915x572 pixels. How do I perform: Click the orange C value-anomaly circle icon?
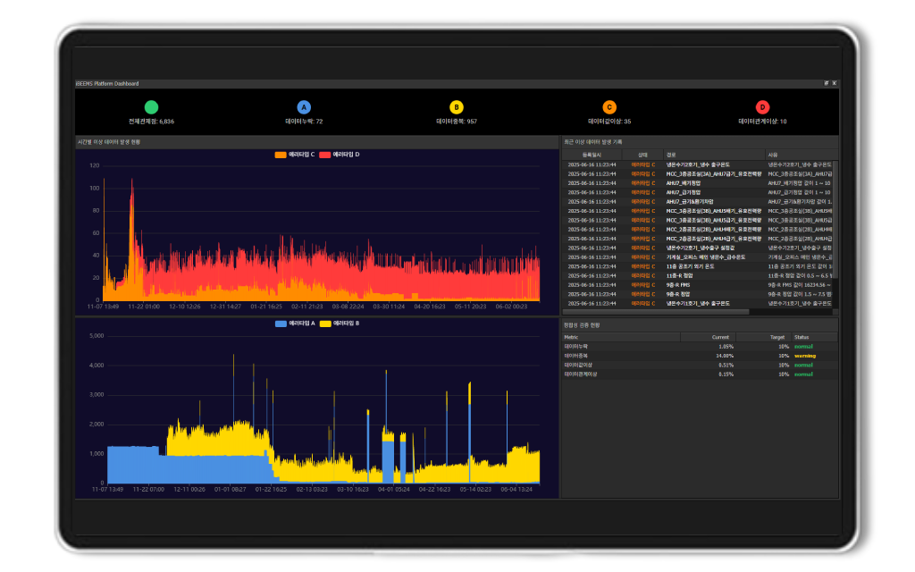pos(609,107)
